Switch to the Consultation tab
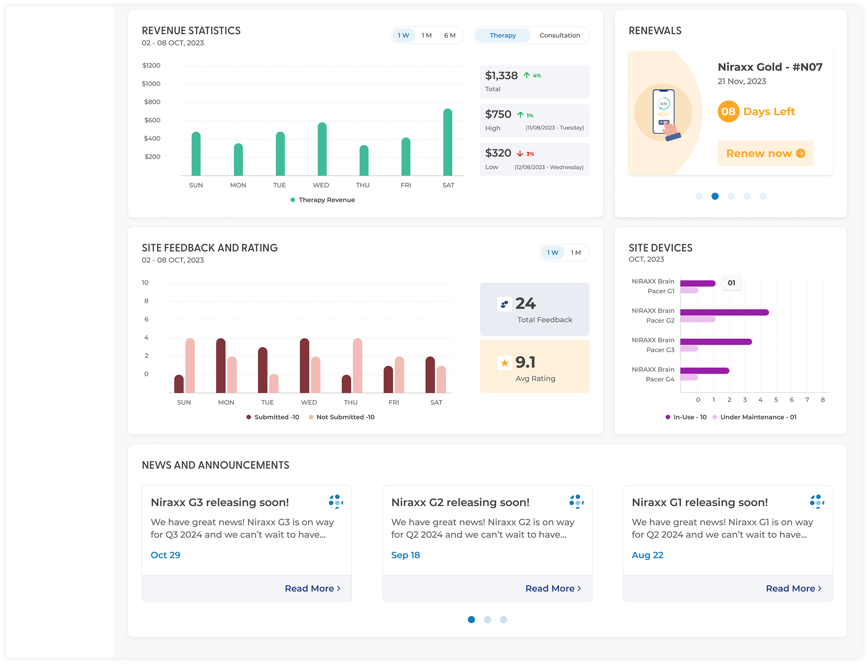This screenshot has height=664, width=868. coord(560,35)
